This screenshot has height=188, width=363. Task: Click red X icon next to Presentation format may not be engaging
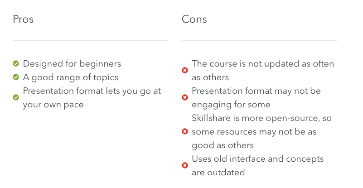pyautogui.click(x=185, y=97)
